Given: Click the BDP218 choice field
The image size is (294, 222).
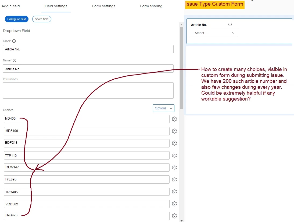Looking at the screenshot, I should (x=87, y=143).
